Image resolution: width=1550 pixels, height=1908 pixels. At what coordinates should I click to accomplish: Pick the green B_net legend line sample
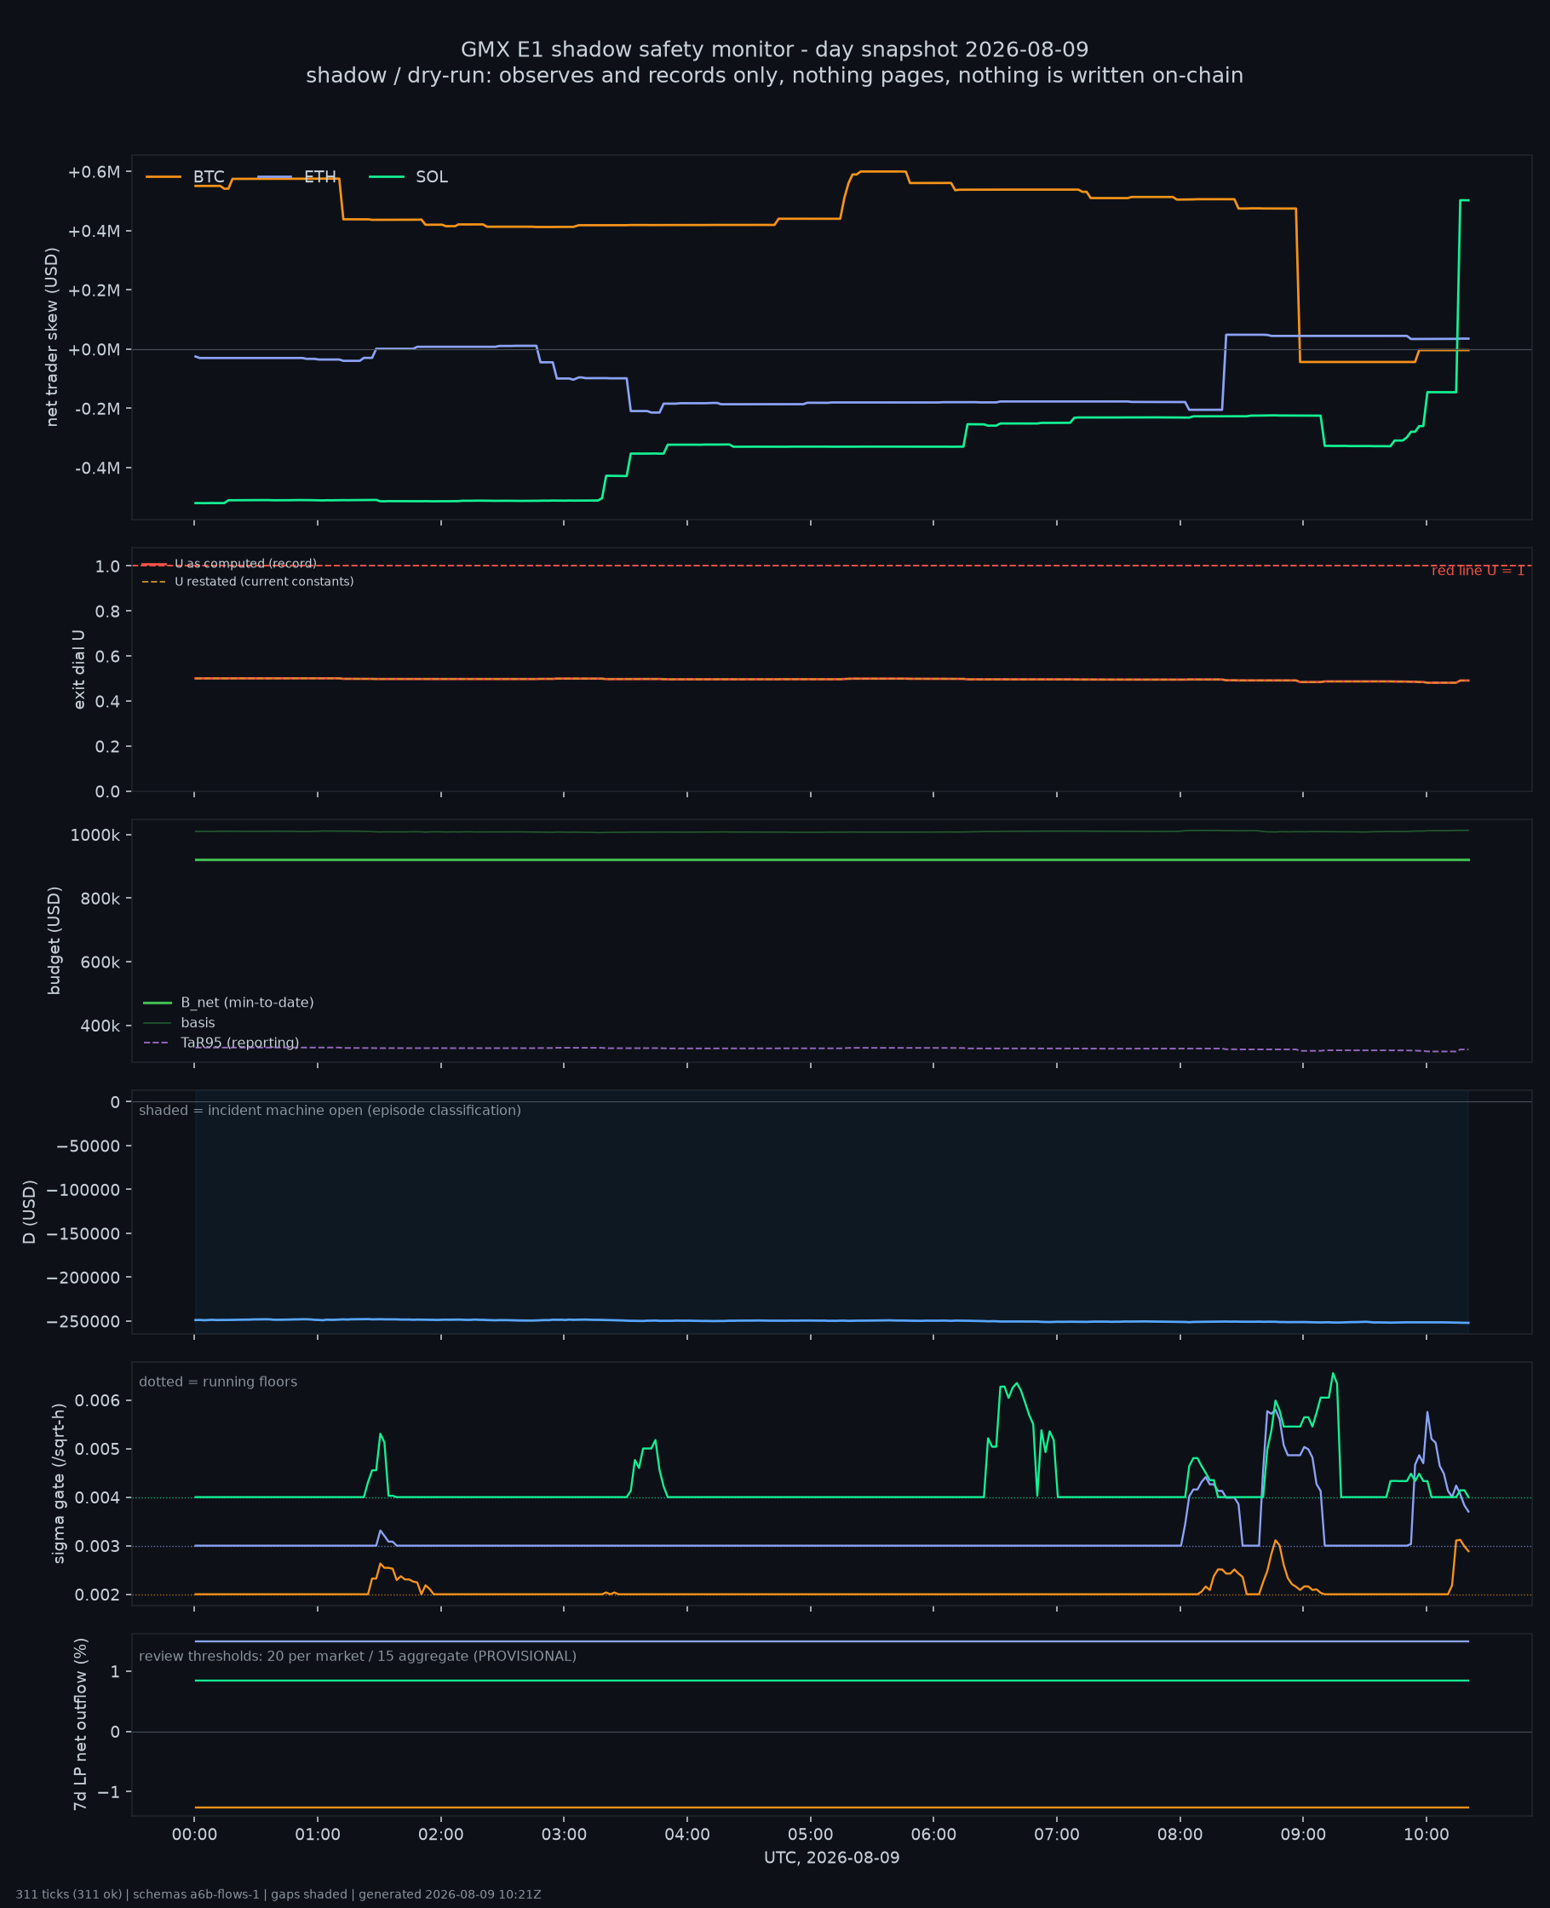tap(158, 1003)
